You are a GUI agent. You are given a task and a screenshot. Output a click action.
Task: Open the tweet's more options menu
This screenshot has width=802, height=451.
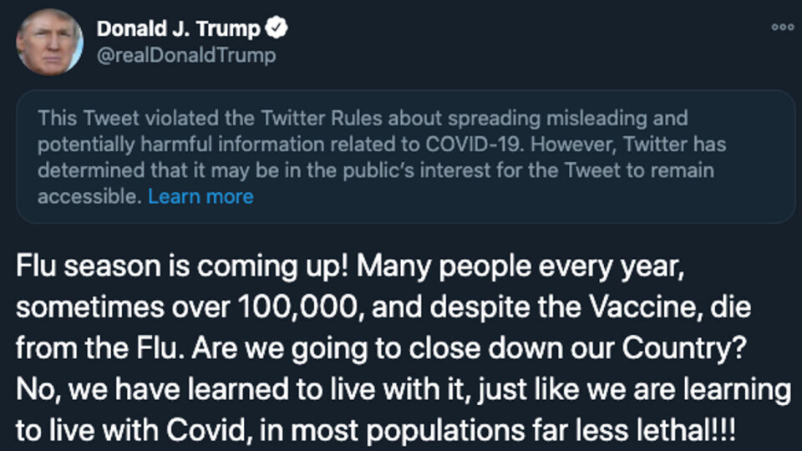(x=782, y=27)
